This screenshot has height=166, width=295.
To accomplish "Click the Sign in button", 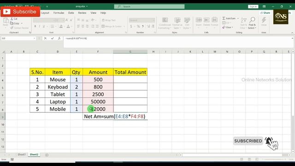I will [253, 6].
